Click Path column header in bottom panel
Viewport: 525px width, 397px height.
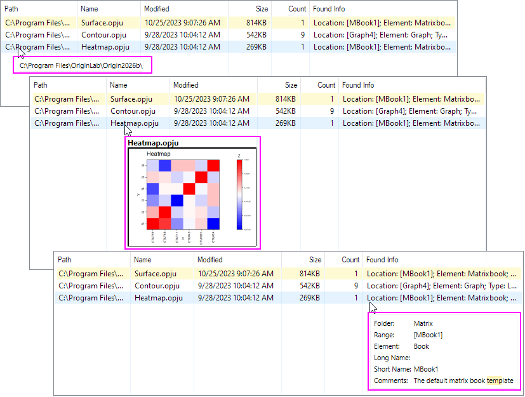pos(65,260)
